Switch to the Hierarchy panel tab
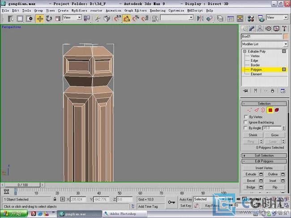Screen dimensions: 291x218 [x=260, y=29]
